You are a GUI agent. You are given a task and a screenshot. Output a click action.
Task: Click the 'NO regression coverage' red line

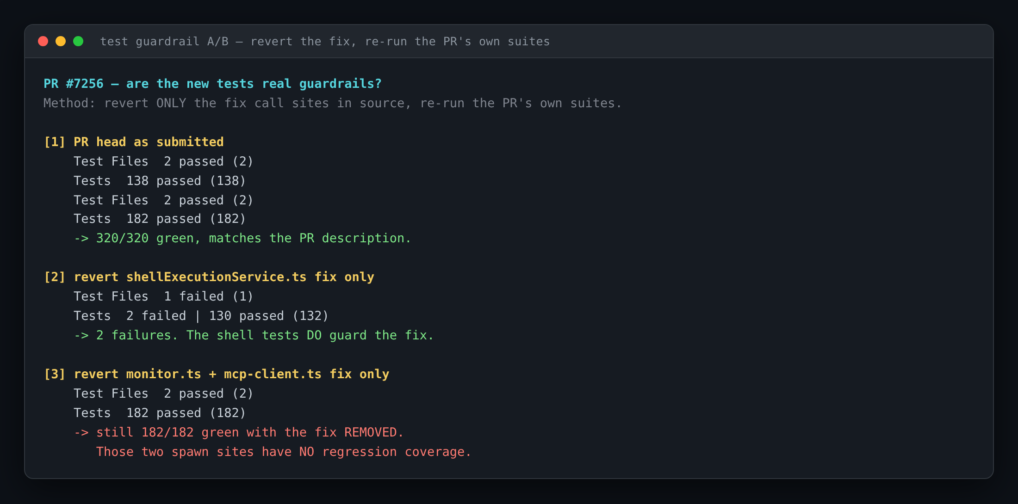point(284,452)
